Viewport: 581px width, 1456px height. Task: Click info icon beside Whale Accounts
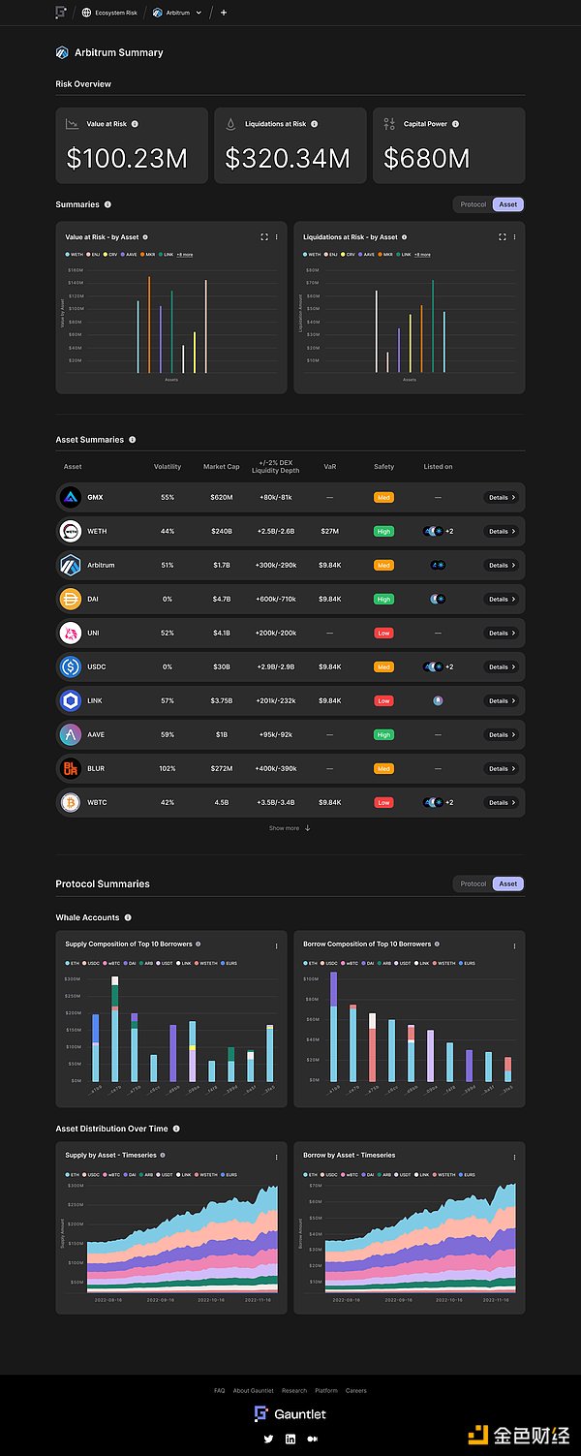[x=128, y=917]
